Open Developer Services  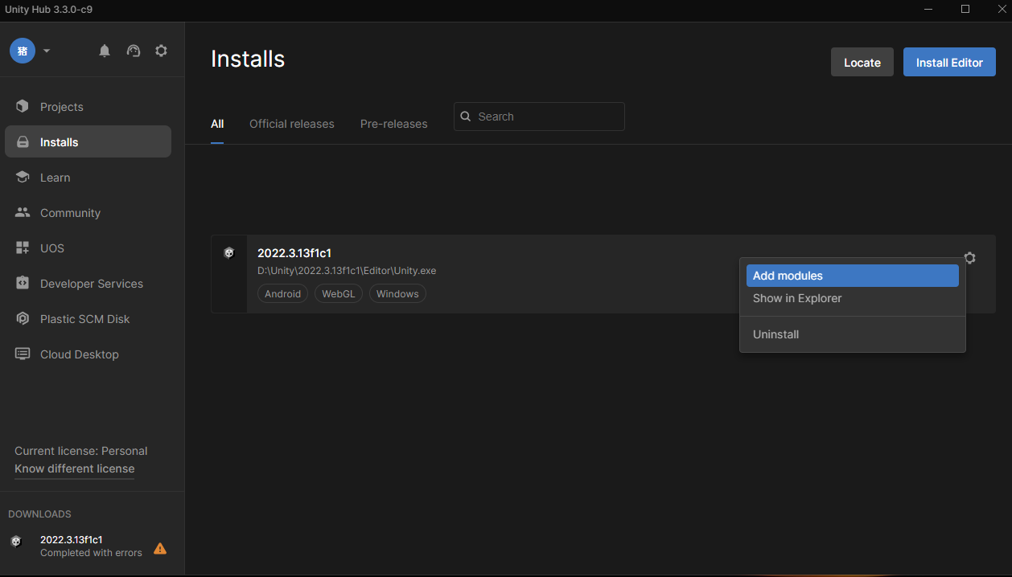88,284
